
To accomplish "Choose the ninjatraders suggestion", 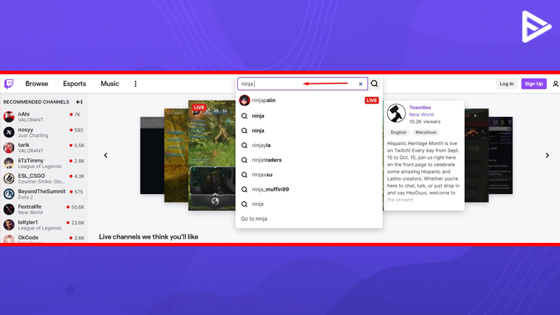I will click(309, 160).
